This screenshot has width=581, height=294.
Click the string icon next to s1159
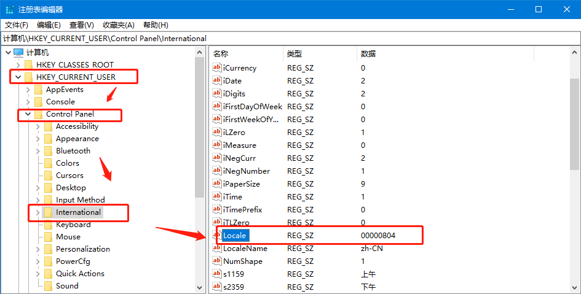pos(216,274)
